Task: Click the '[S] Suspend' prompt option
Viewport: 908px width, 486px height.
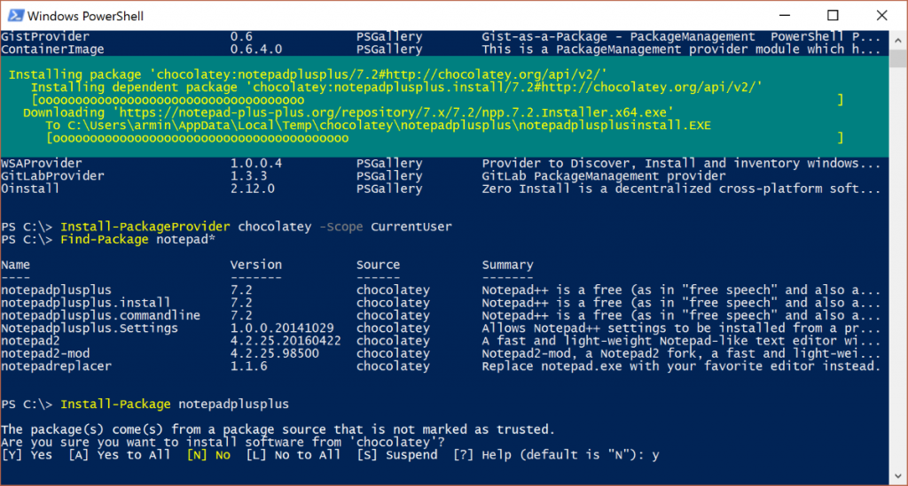Action: (x=396, y=455)
